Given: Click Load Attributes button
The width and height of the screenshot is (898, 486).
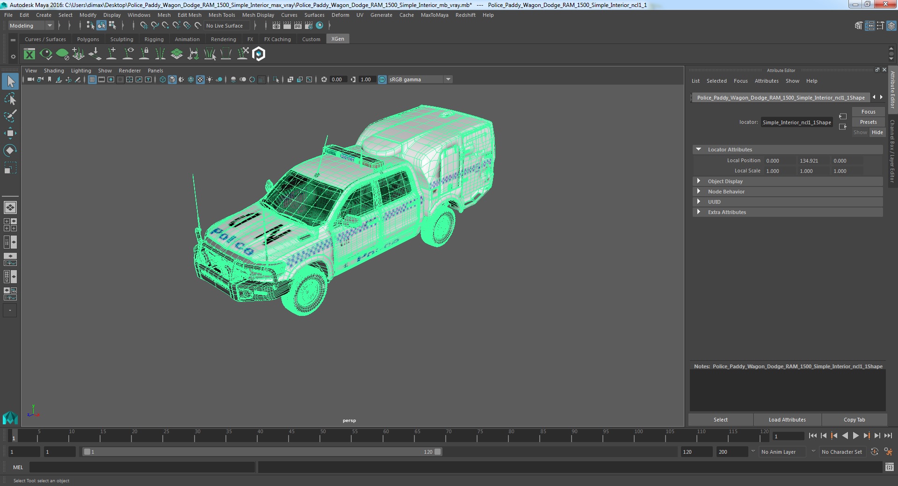Looking at the screenshot, I should tap(787, 420).
